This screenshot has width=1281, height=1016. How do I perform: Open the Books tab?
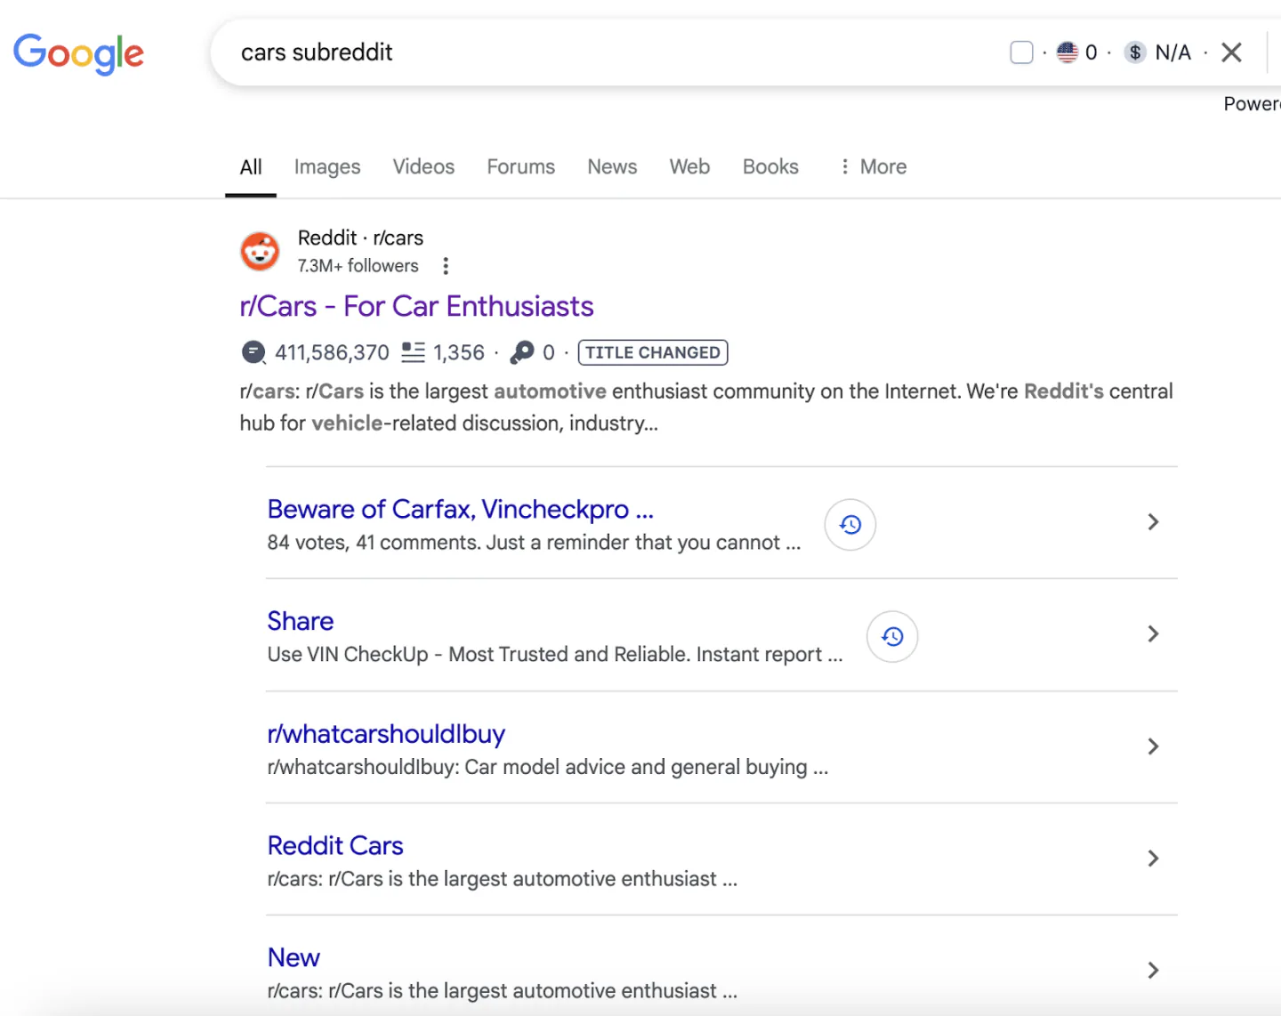[770, 166]
